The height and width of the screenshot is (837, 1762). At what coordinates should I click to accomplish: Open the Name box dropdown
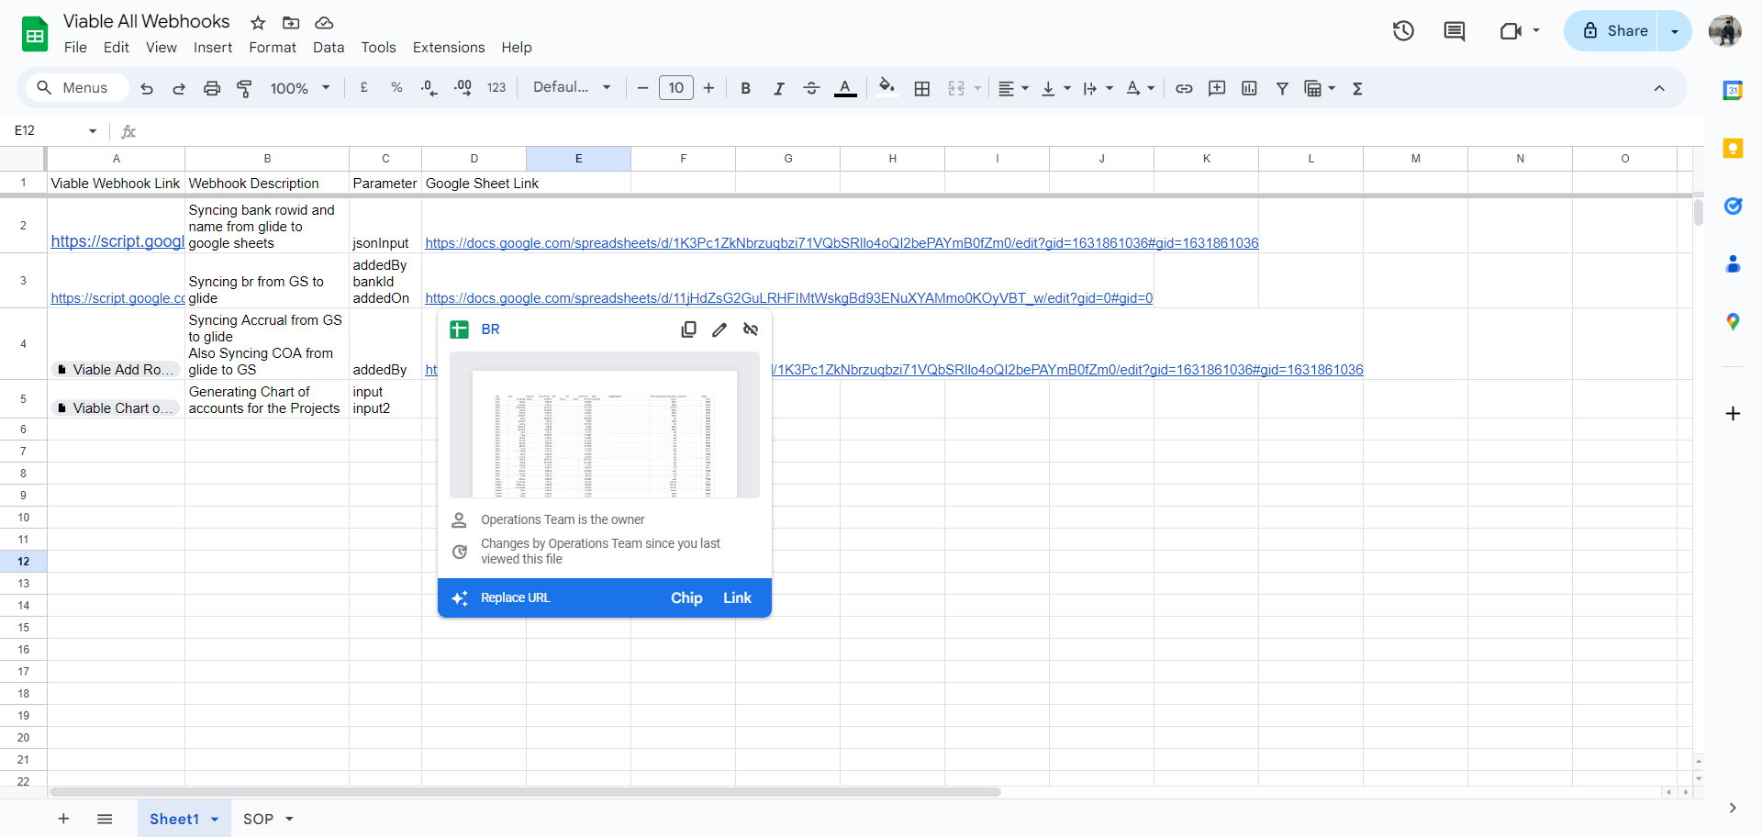(x=93, y=131)
